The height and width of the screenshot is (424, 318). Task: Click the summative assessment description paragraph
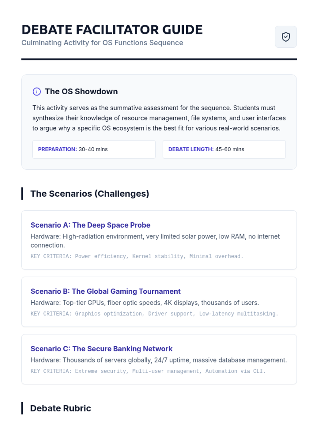[159, 118]
